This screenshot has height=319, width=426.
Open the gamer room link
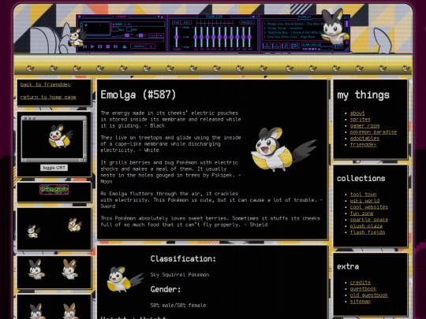[x=364, y=125]
